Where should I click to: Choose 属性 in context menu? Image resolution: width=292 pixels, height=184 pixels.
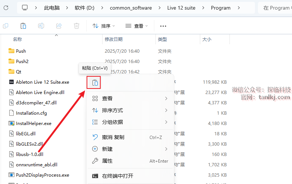pyautogui.click(x=130, y=161)
